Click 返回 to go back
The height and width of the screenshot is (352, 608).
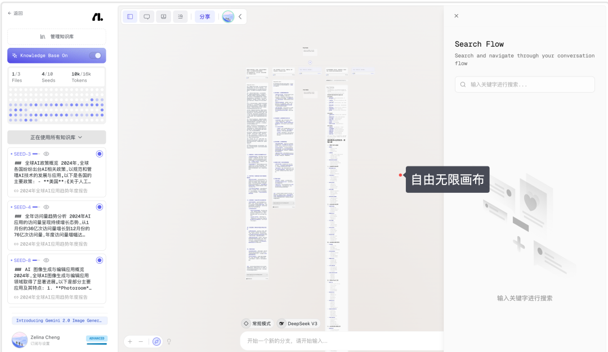coord(15,13)
